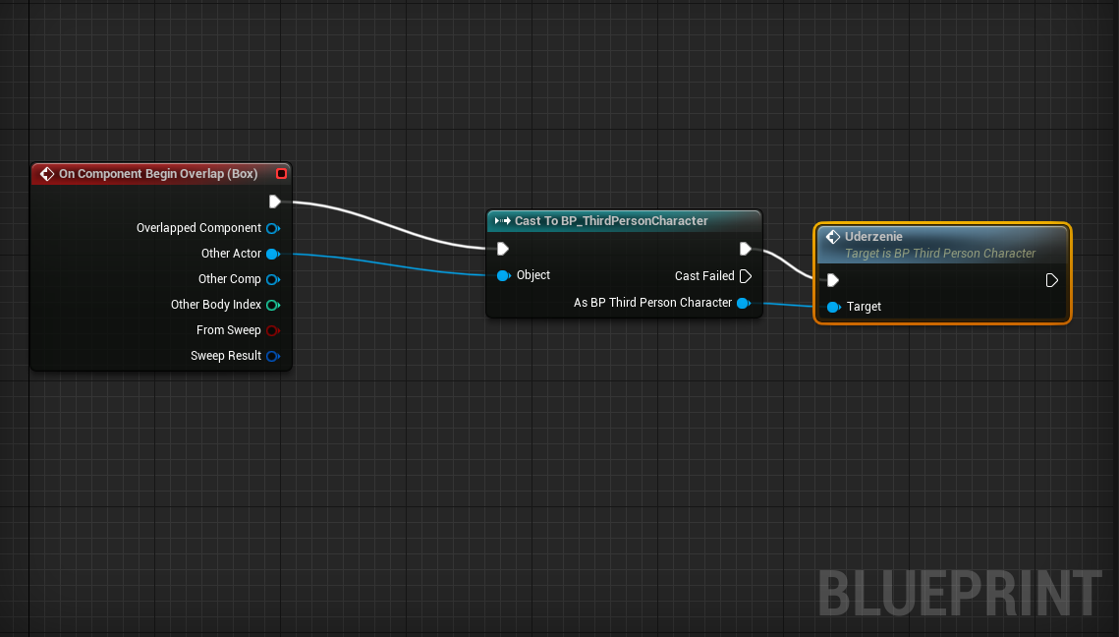The image size is (1119, 637).
Task: Select the Uderzenie function node title
Action: pos(873,237)
